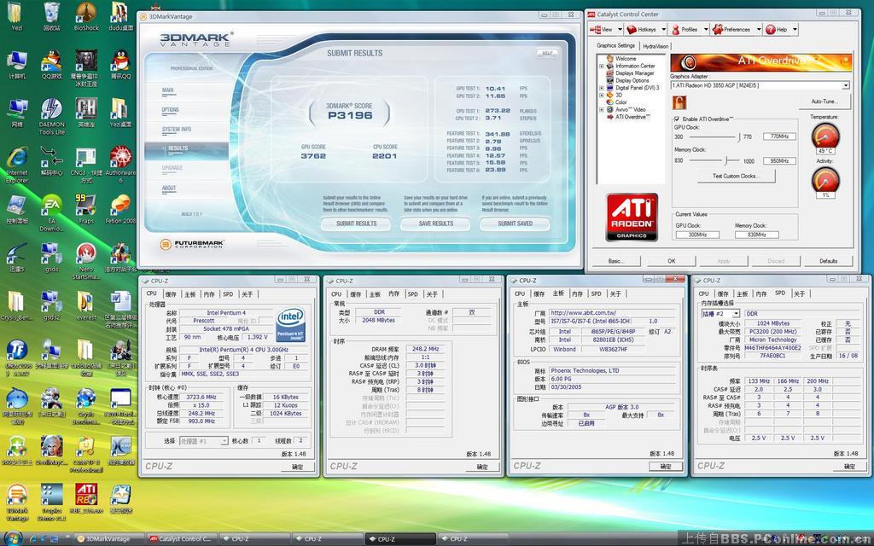Click the SUBMIT RESULTS button

356,224
